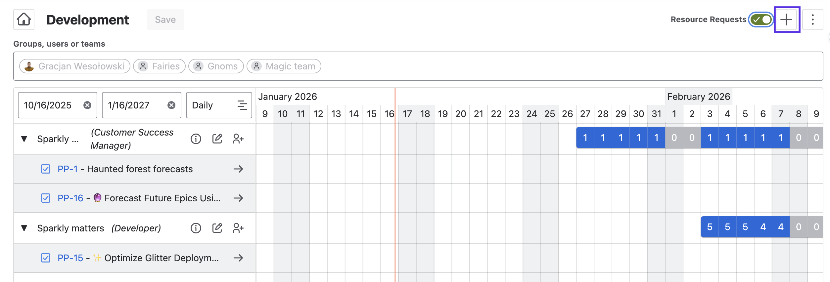
Task: Open the PP-15 issue arrow
Action: click(x=238, y=258)
